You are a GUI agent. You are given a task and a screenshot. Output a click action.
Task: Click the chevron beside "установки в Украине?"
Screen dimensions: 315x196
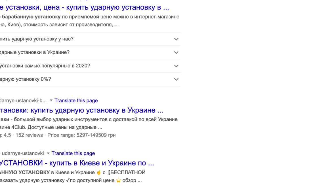point(176,53)
